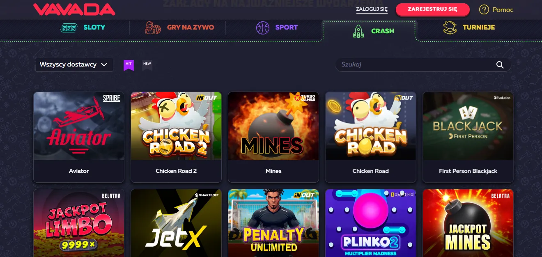Switch to the Turnieje tab
Screen dimensions: 542x257
click(469, 28)
